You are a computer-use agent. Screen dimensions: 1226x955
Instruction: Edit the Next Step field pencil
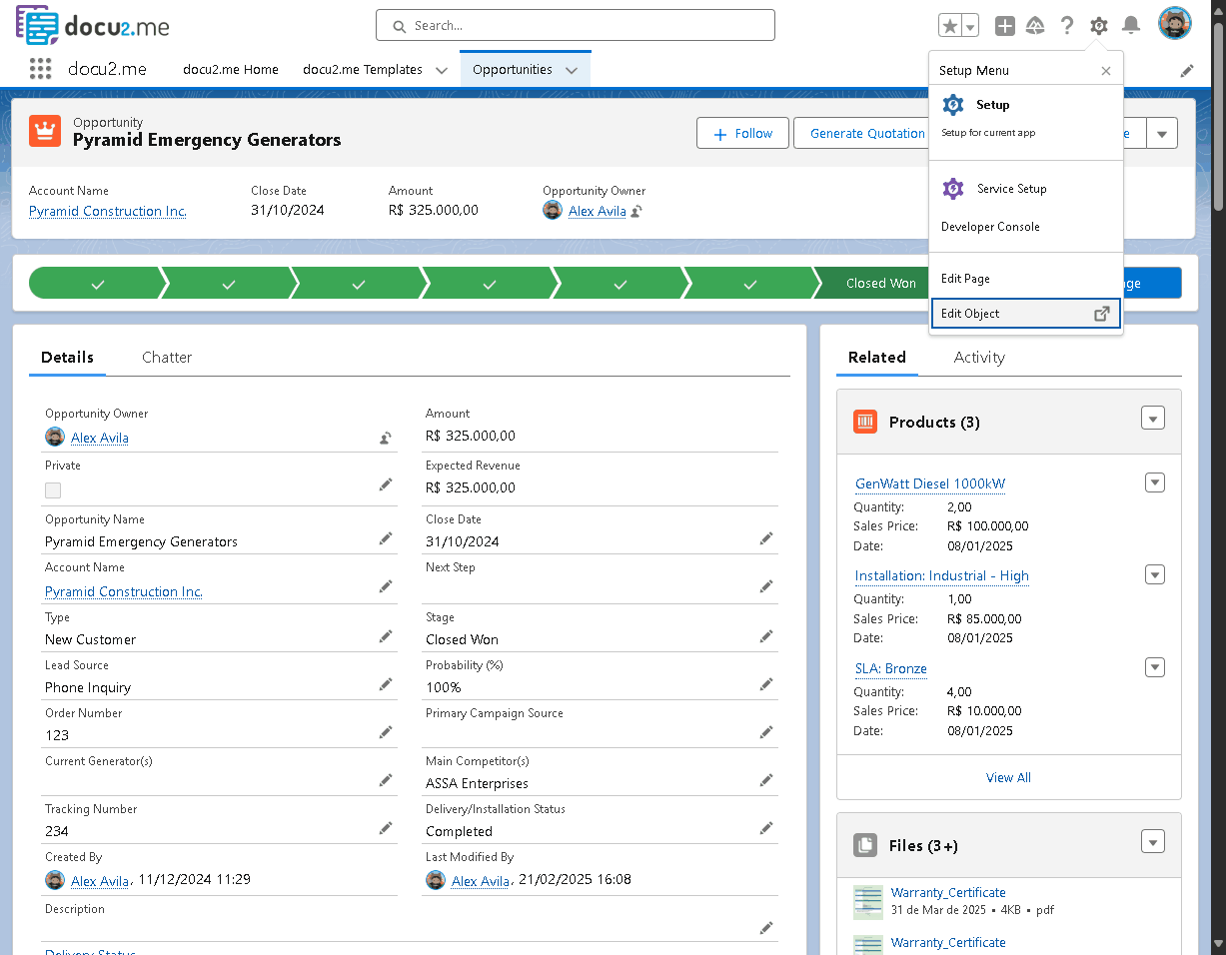766,586
